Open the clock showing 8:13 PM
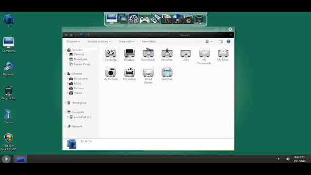 click(299, 159)
